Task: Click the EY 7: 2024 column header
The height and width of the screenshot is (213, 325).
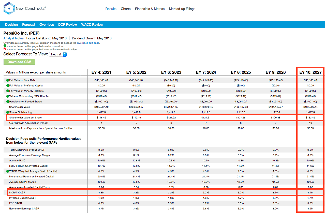Action: coord(206,72)
